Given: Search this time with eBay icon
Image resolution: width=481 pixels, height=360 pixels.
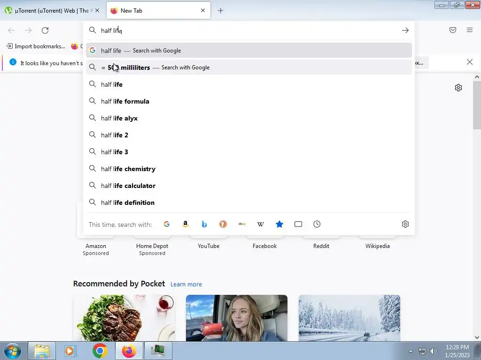Looking at the screenshot, I should point(242,224).
